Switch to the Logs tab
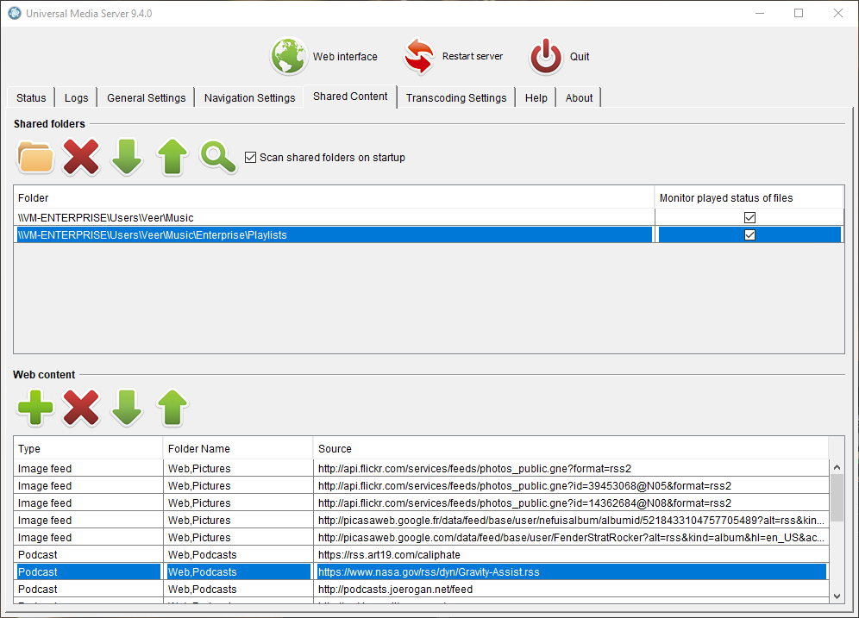This screenshot has height=618, width=859. 76,98
